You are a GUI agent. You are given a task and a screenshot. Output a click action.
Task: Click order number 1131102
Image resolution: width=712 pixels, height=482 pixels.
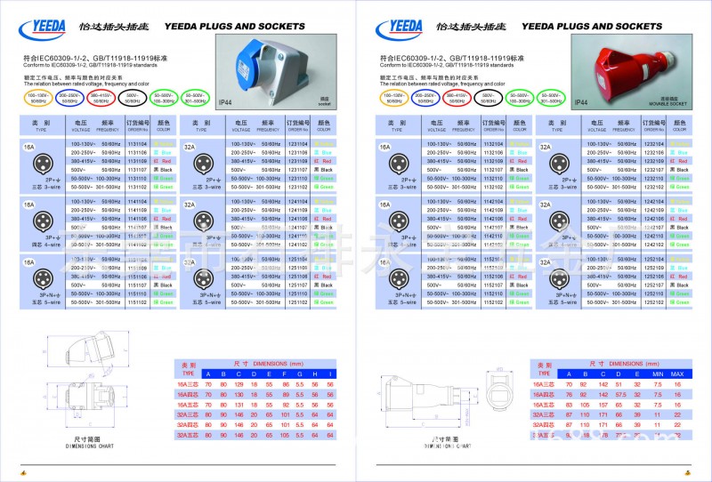137,187
